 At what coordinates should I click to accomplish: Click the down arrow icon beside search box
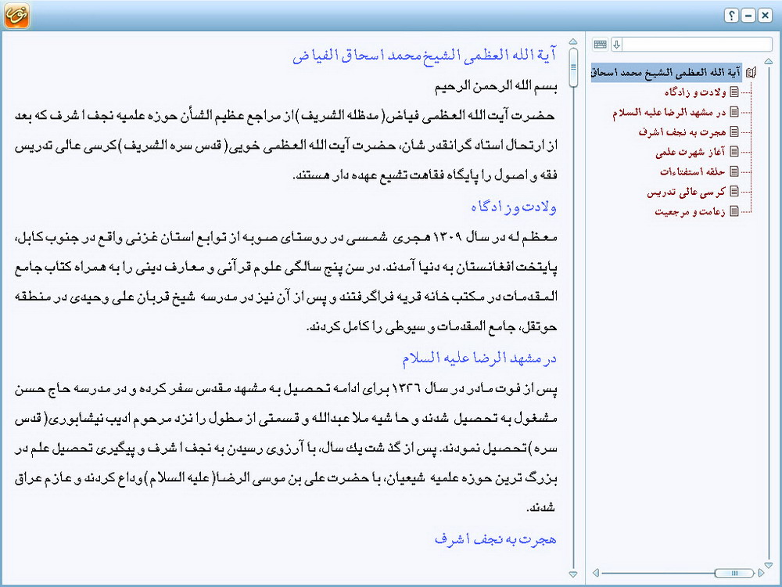616,45
